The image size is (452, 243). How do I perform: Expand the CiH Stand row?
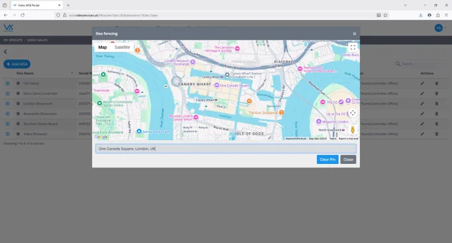(7, 83)
